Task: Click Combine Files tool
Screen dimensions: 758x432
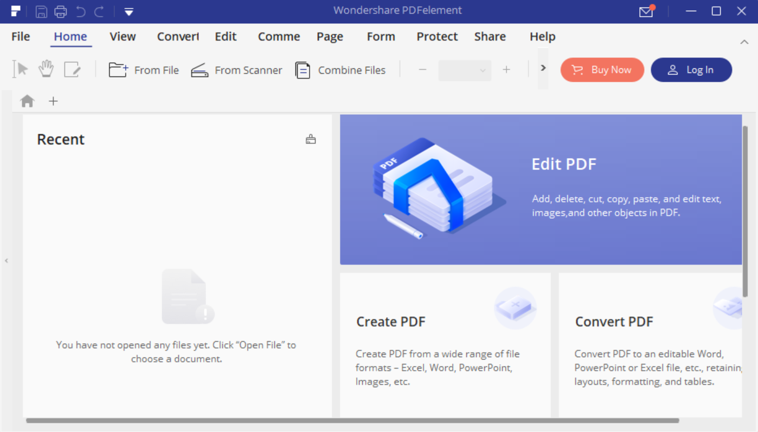Action: [x=341, y=70]
